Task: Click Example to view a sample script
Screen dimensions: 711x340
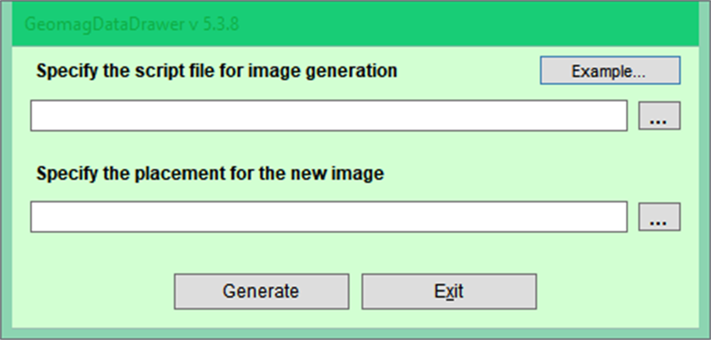Action: 610,71
